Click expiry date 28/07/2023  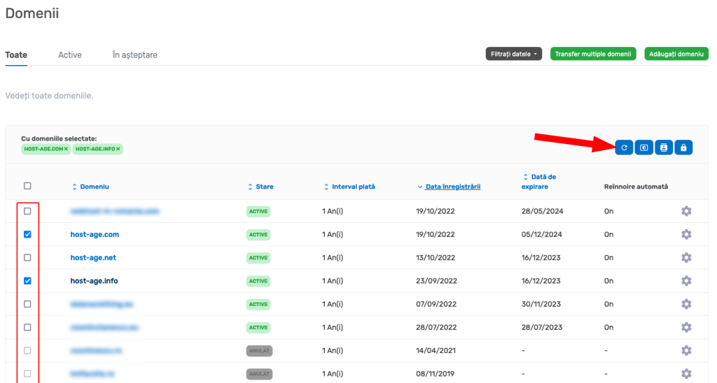[542, 327]
